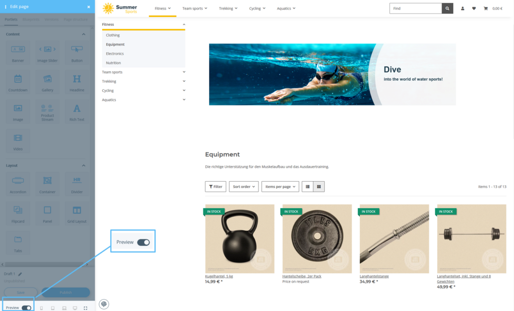Open the user account icon
Image resolution: width=514 pixels, height=311 pixels.
coord(462,9)
